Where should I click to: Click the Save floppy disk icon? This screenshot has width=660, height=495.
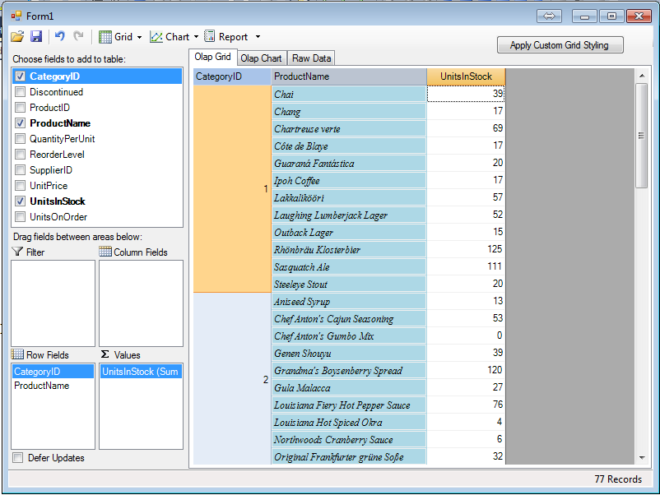36,36
